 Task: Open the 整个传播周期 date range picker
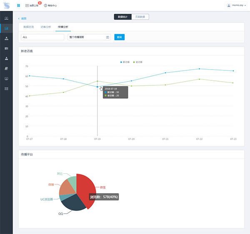tap(89, 37)
